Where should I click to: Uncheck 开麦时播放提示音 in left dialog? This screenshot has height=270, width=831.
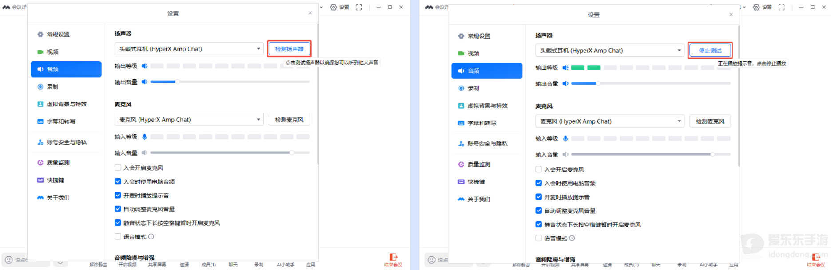pyautogui.click(x=118, y=195)
